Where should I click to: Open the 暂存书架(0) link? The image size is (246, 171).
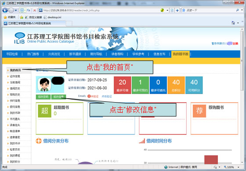pos(218,43)
